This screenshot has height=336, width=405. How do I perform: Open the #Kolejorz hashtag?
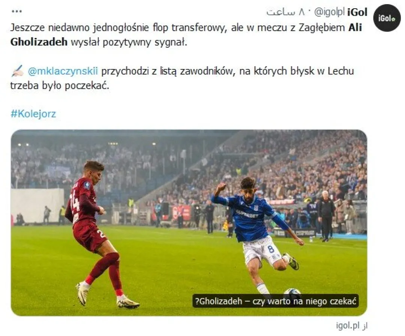(33, 114)
